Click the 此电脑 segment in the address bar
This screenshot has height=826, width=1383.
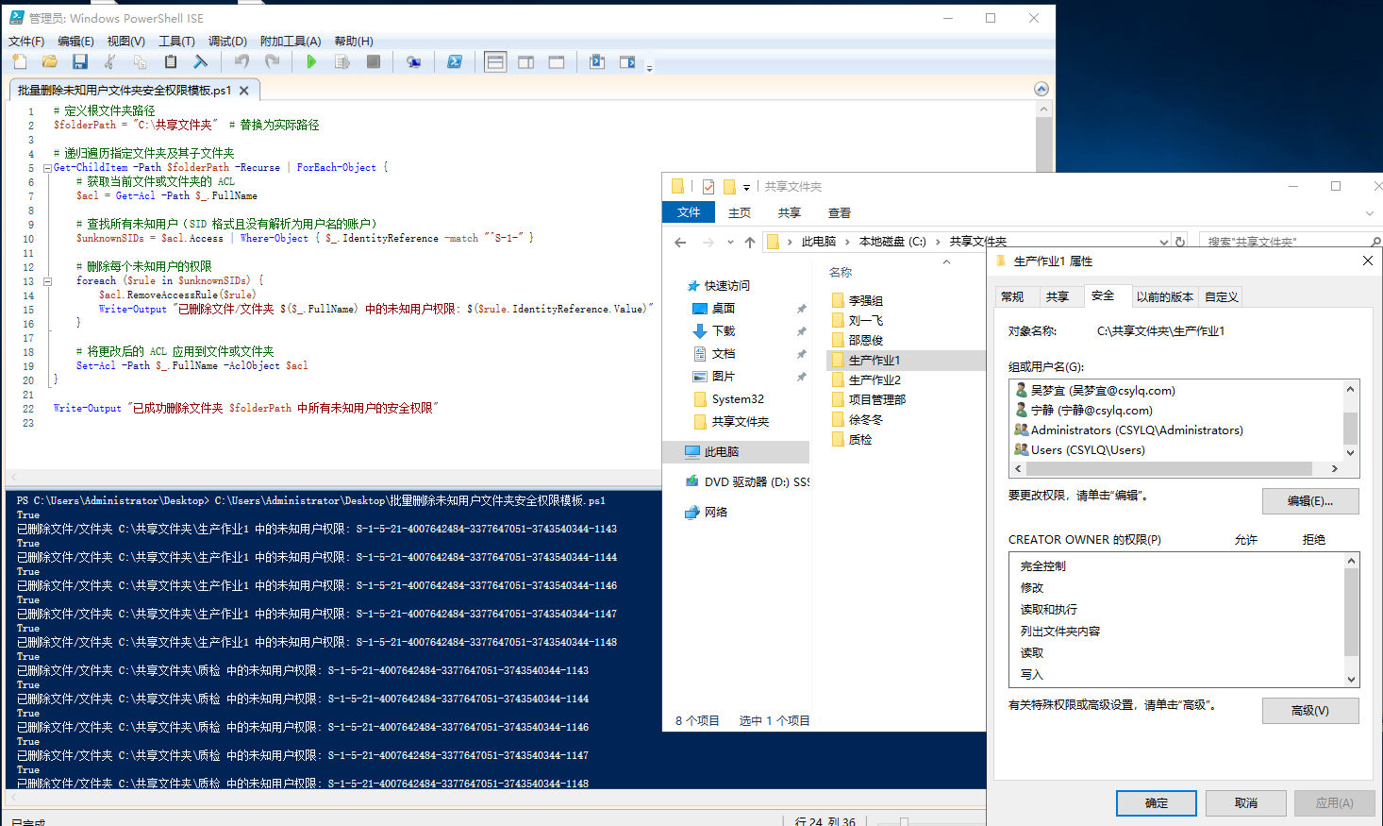pyautogui.click(x=819, y=242)
